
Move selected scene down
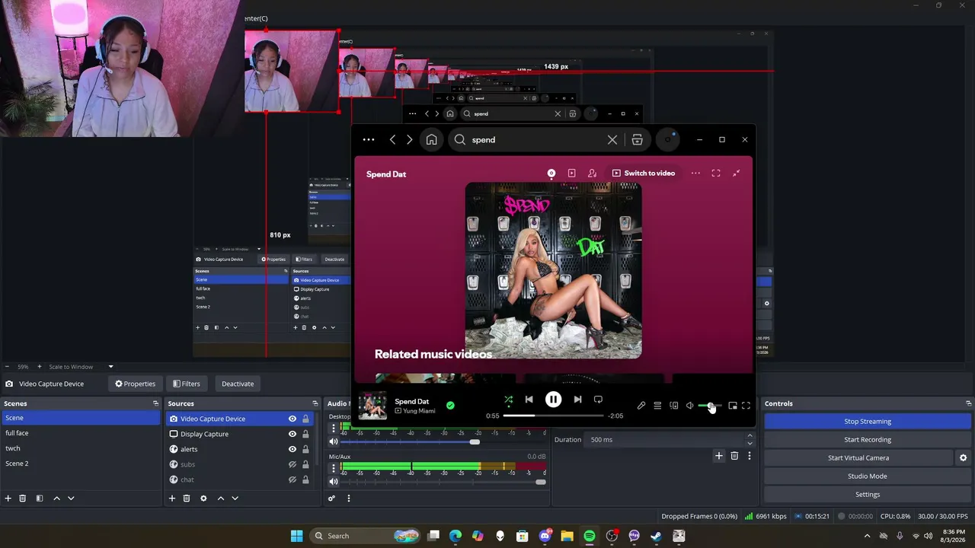click(71, 499)
